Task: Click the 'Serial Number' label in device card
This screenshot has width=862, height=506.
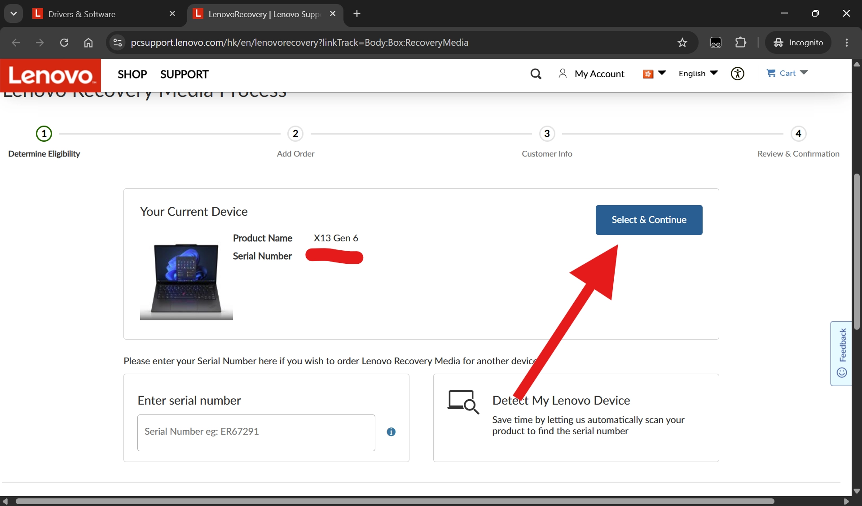Action: click(x=262, y=256)
